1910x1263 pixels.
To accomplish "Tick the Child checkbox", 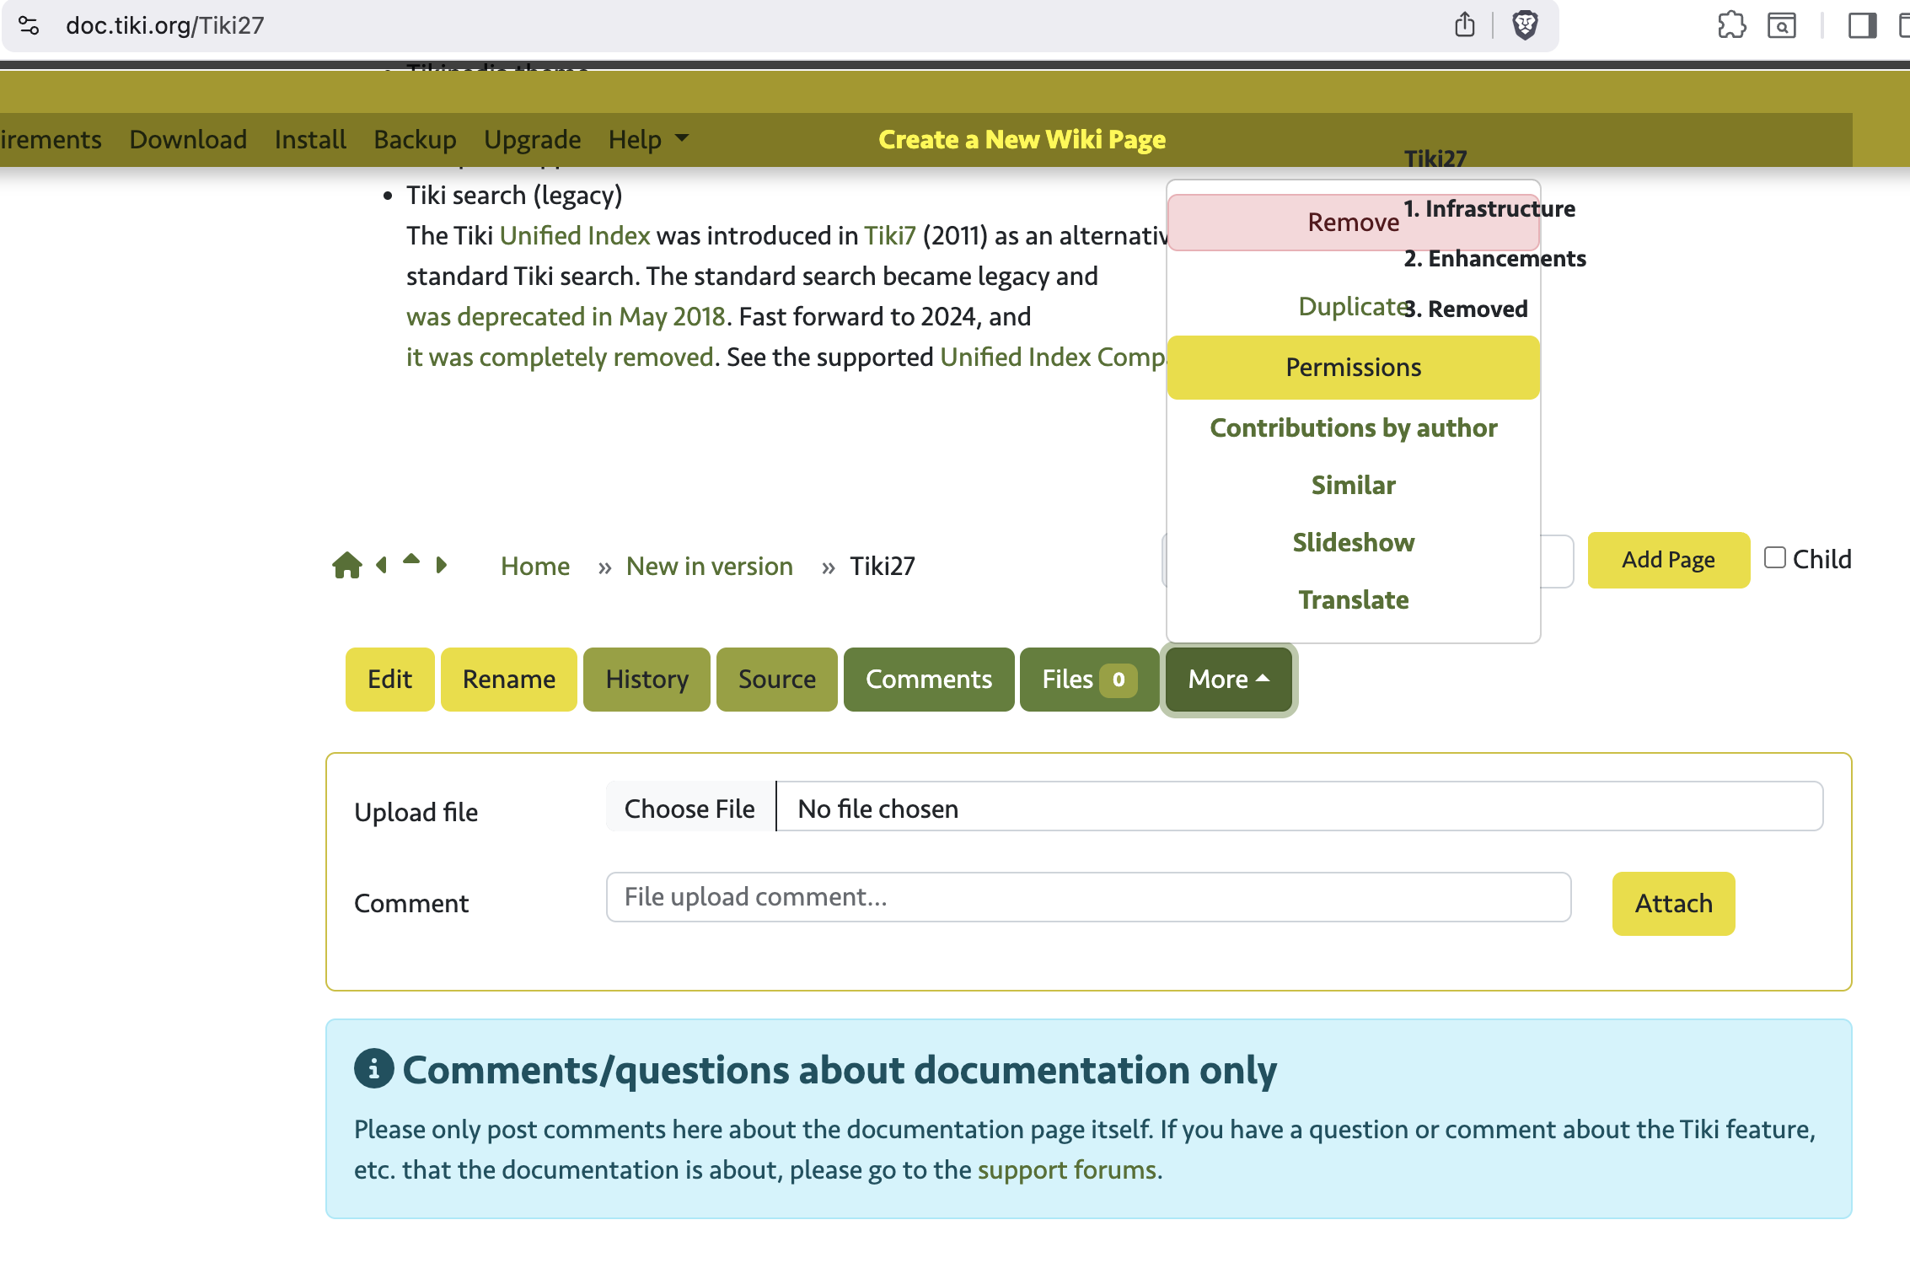I will [1775, 557].
